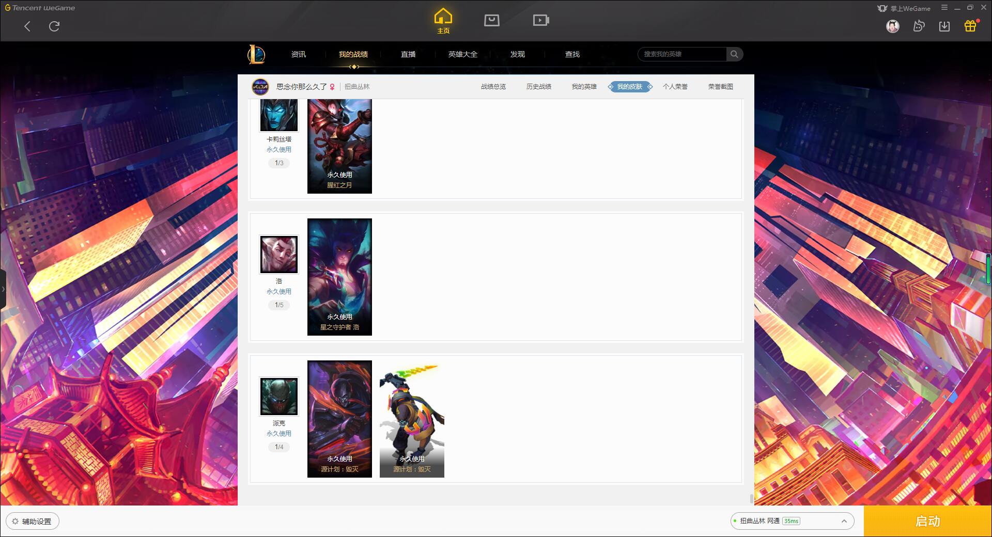The height and width of the screenshot is (537, 992).
Task: Open the video live icon
Action: [x=541, y=20]
